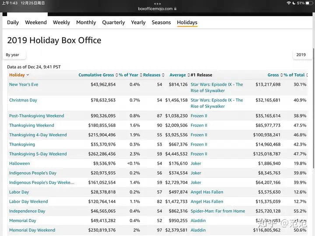Tap the three-dot multitasking indicator

tap(157, 4)
